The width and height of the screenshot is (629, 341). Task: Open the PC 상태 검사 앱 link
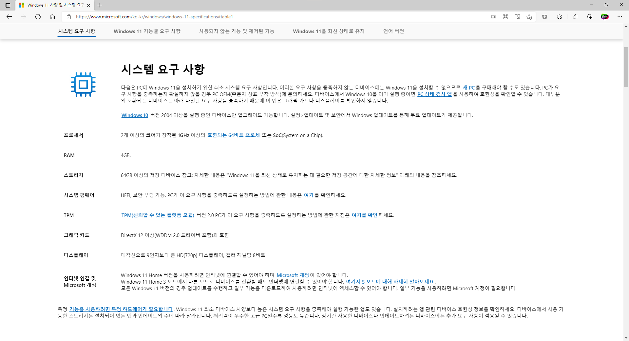click(x=434, y=94)
